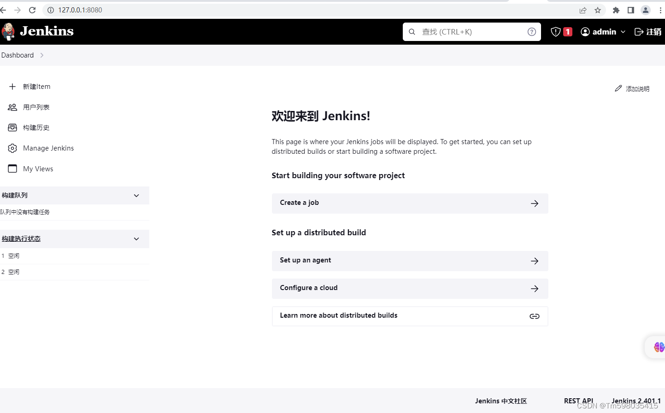Click the browser back arrow

3,10
